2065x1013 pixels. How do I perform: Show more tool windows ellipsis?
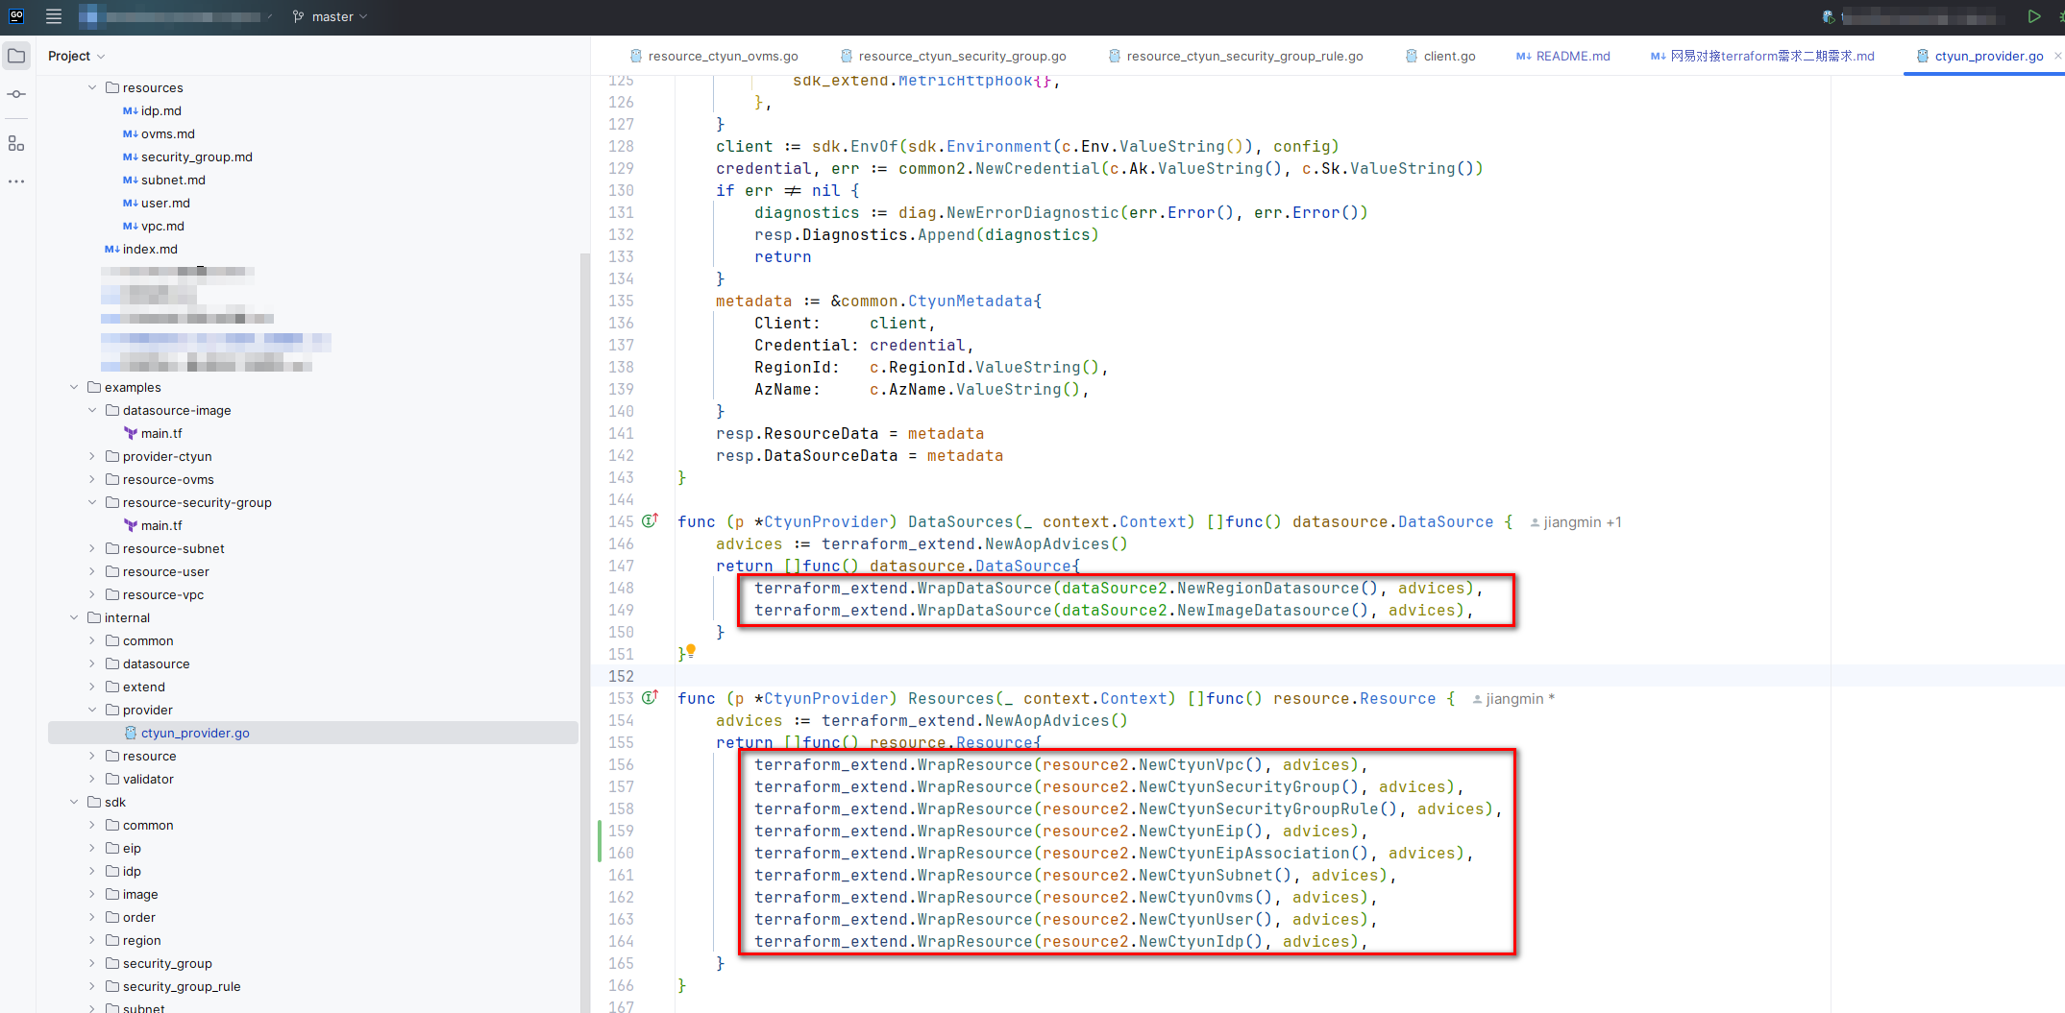(16, 181)
